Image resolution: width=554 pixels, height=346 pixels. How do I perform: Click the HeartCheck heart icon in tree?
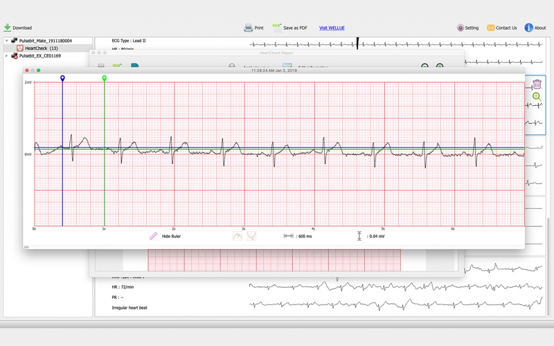[20, 48]
